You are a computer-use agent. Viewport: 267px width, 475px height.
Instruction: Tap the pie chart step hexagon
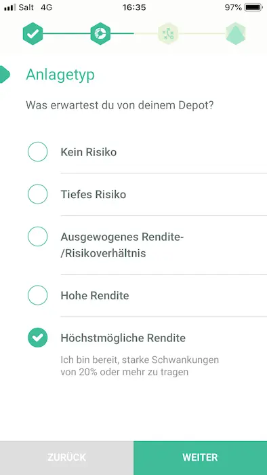[x=100, y=34]
